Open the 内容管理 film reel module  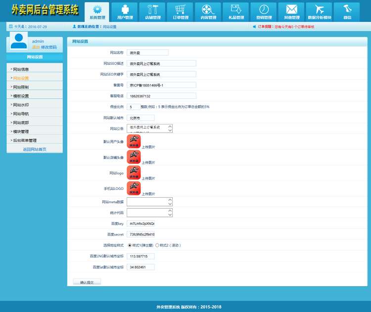click(x=208, y=12)
